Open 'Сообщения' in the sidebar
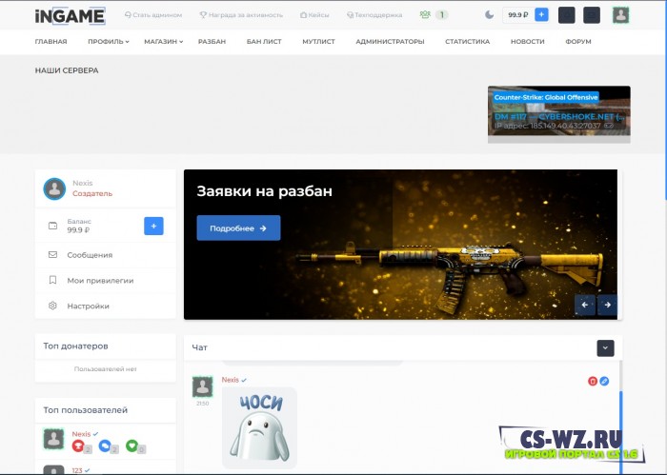This screenshot has height=475, width=667. tap(105, 255)
